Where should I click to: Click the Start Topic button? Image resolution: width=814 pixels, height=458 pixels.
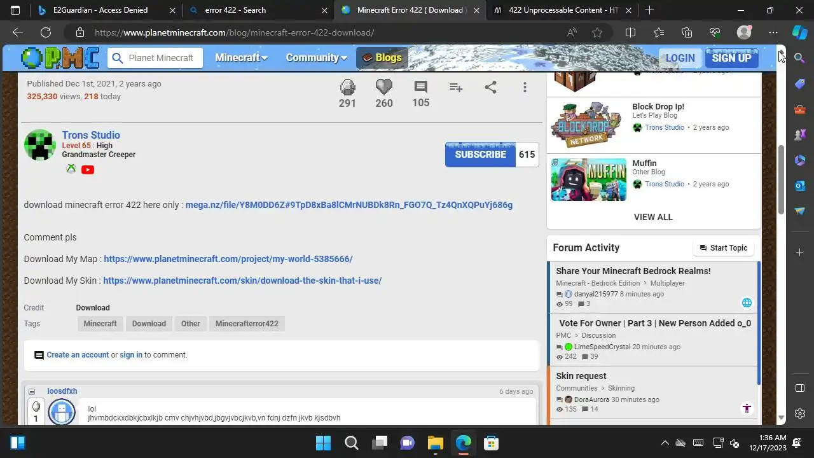click(724, 248)
